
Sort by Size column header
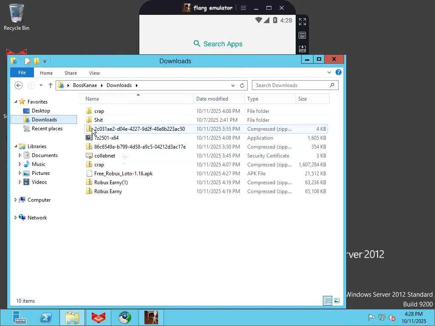312,99
